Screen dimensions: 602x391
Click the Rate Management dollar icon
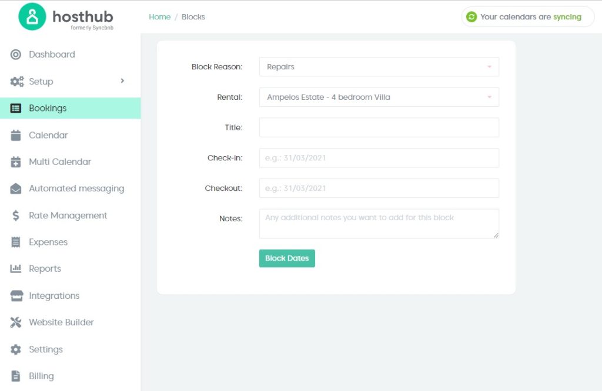pyautogui.click(x=16, y=215)
